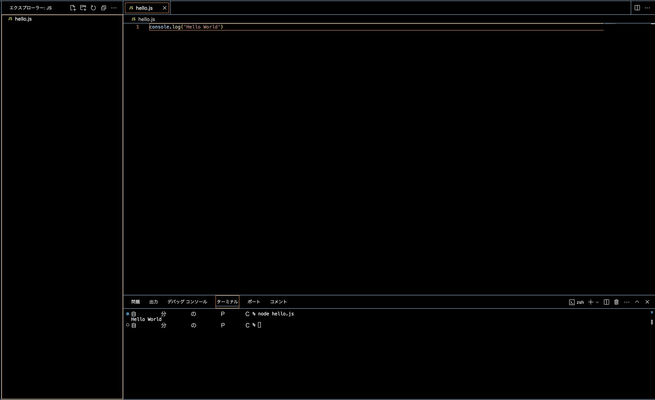Image resolution: width=655 pixels, height=400 pixels.
Task: Switch to the デバッグ コンソール tab
Action: pyautogui.click(x=187, y=302)
